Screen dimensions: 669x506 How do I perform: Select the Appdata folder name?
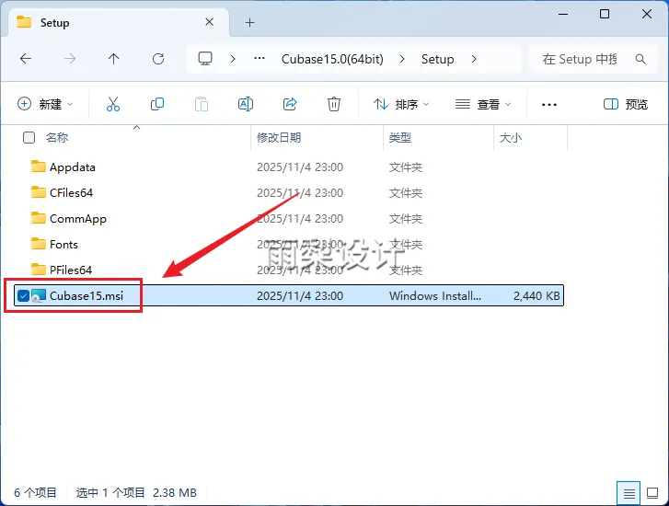click(73, 167)
